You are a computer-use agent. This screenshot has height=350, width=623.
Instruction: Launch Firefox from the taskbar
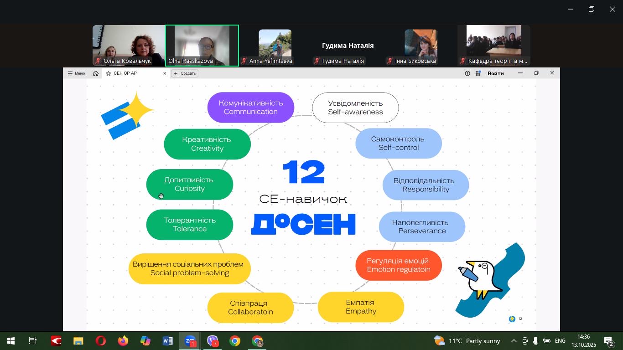click(x=123, y=341)
